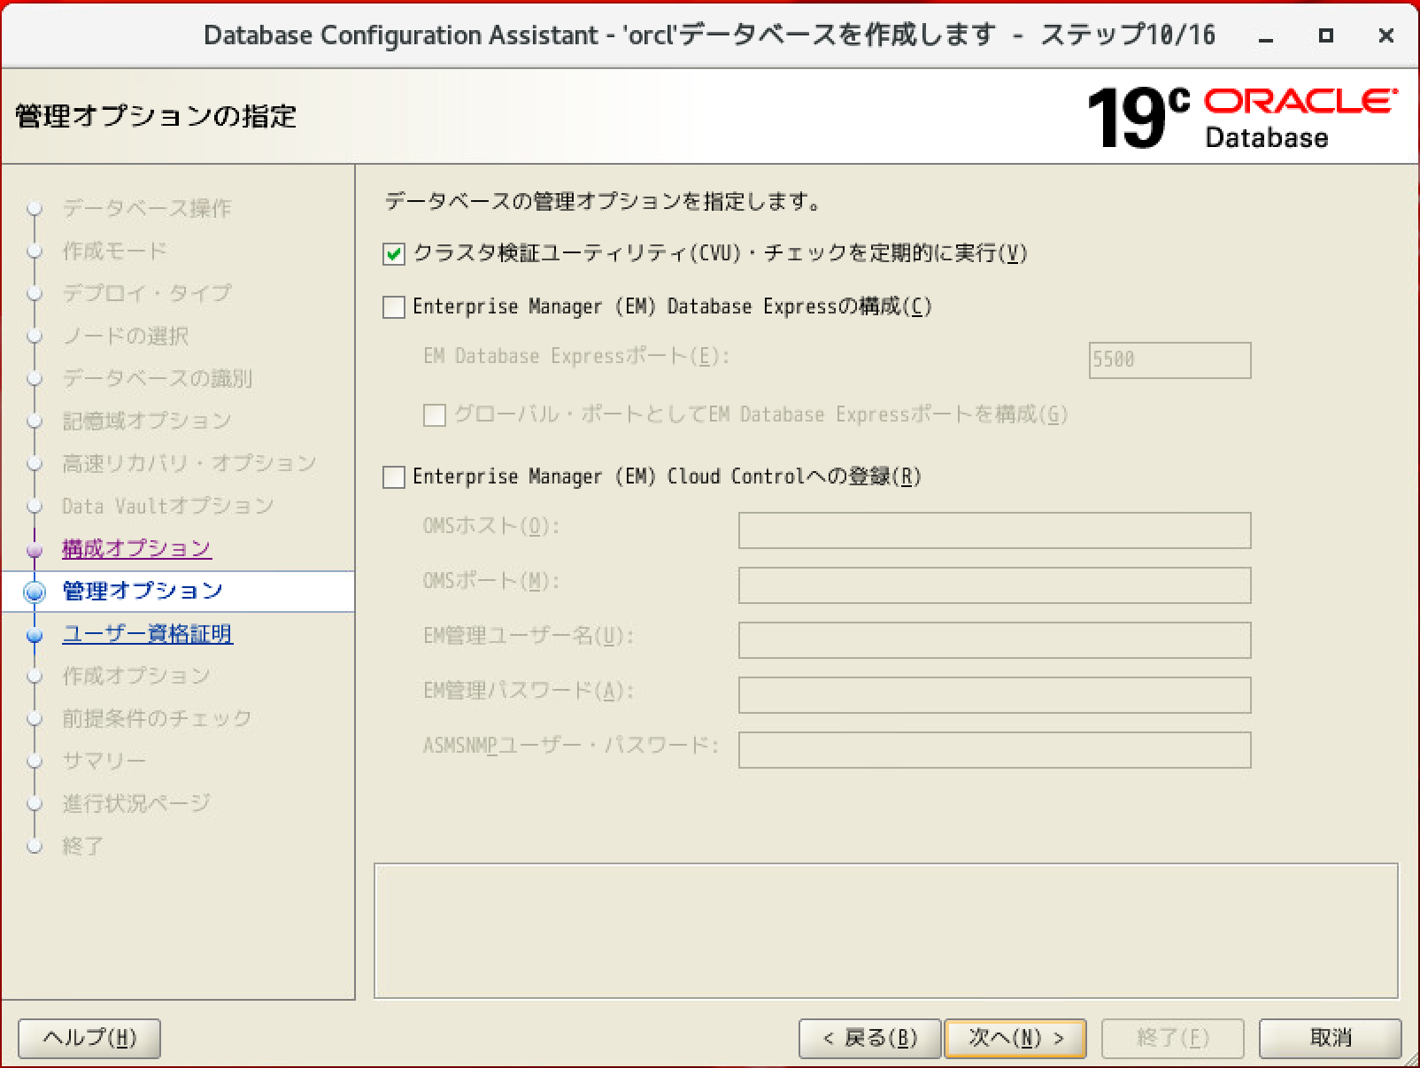Enable Enterprise Manager Cloud Controlへの登録 checkbox

(x=394, y=477)
